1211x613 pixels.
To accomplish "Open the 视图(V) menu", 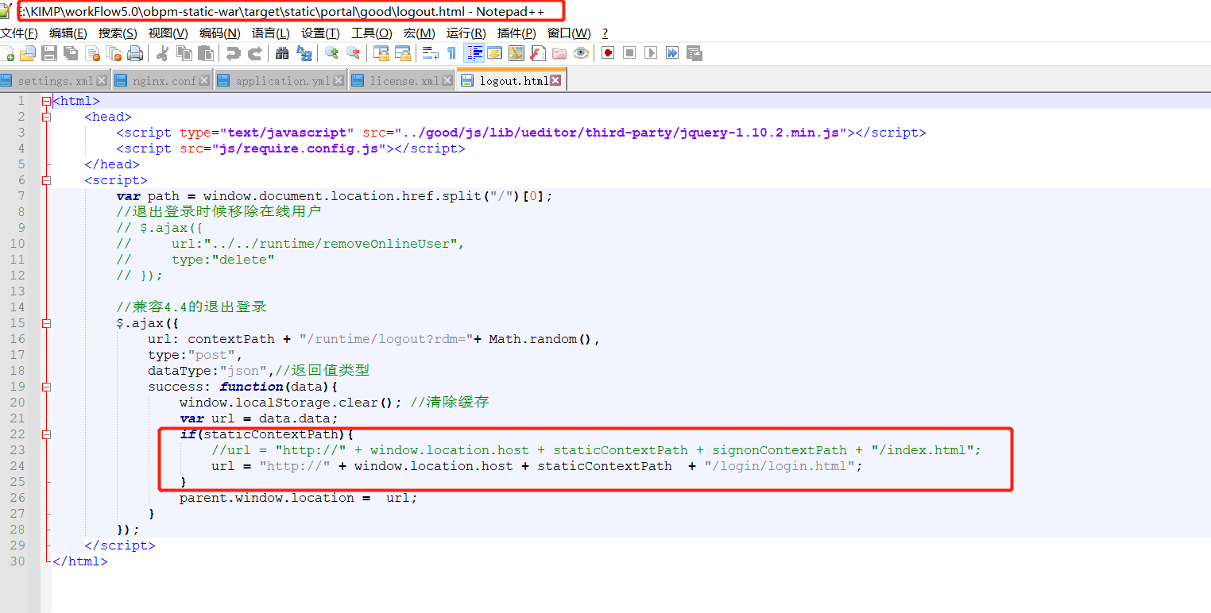I will tap(168, 33).
